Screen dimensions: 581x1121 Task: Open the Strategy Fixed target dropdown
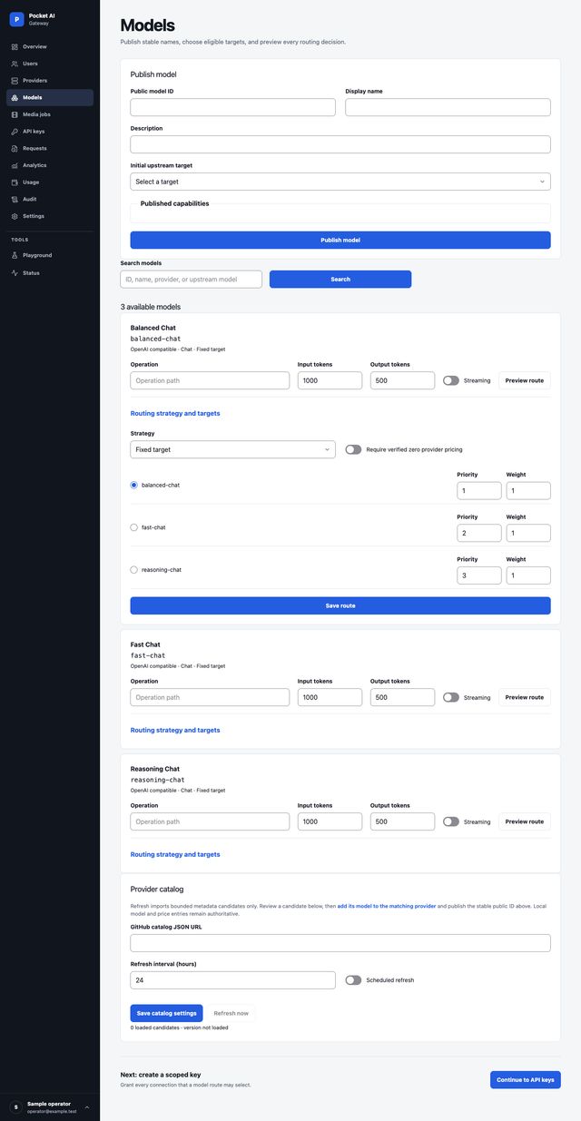coord(233,449)
